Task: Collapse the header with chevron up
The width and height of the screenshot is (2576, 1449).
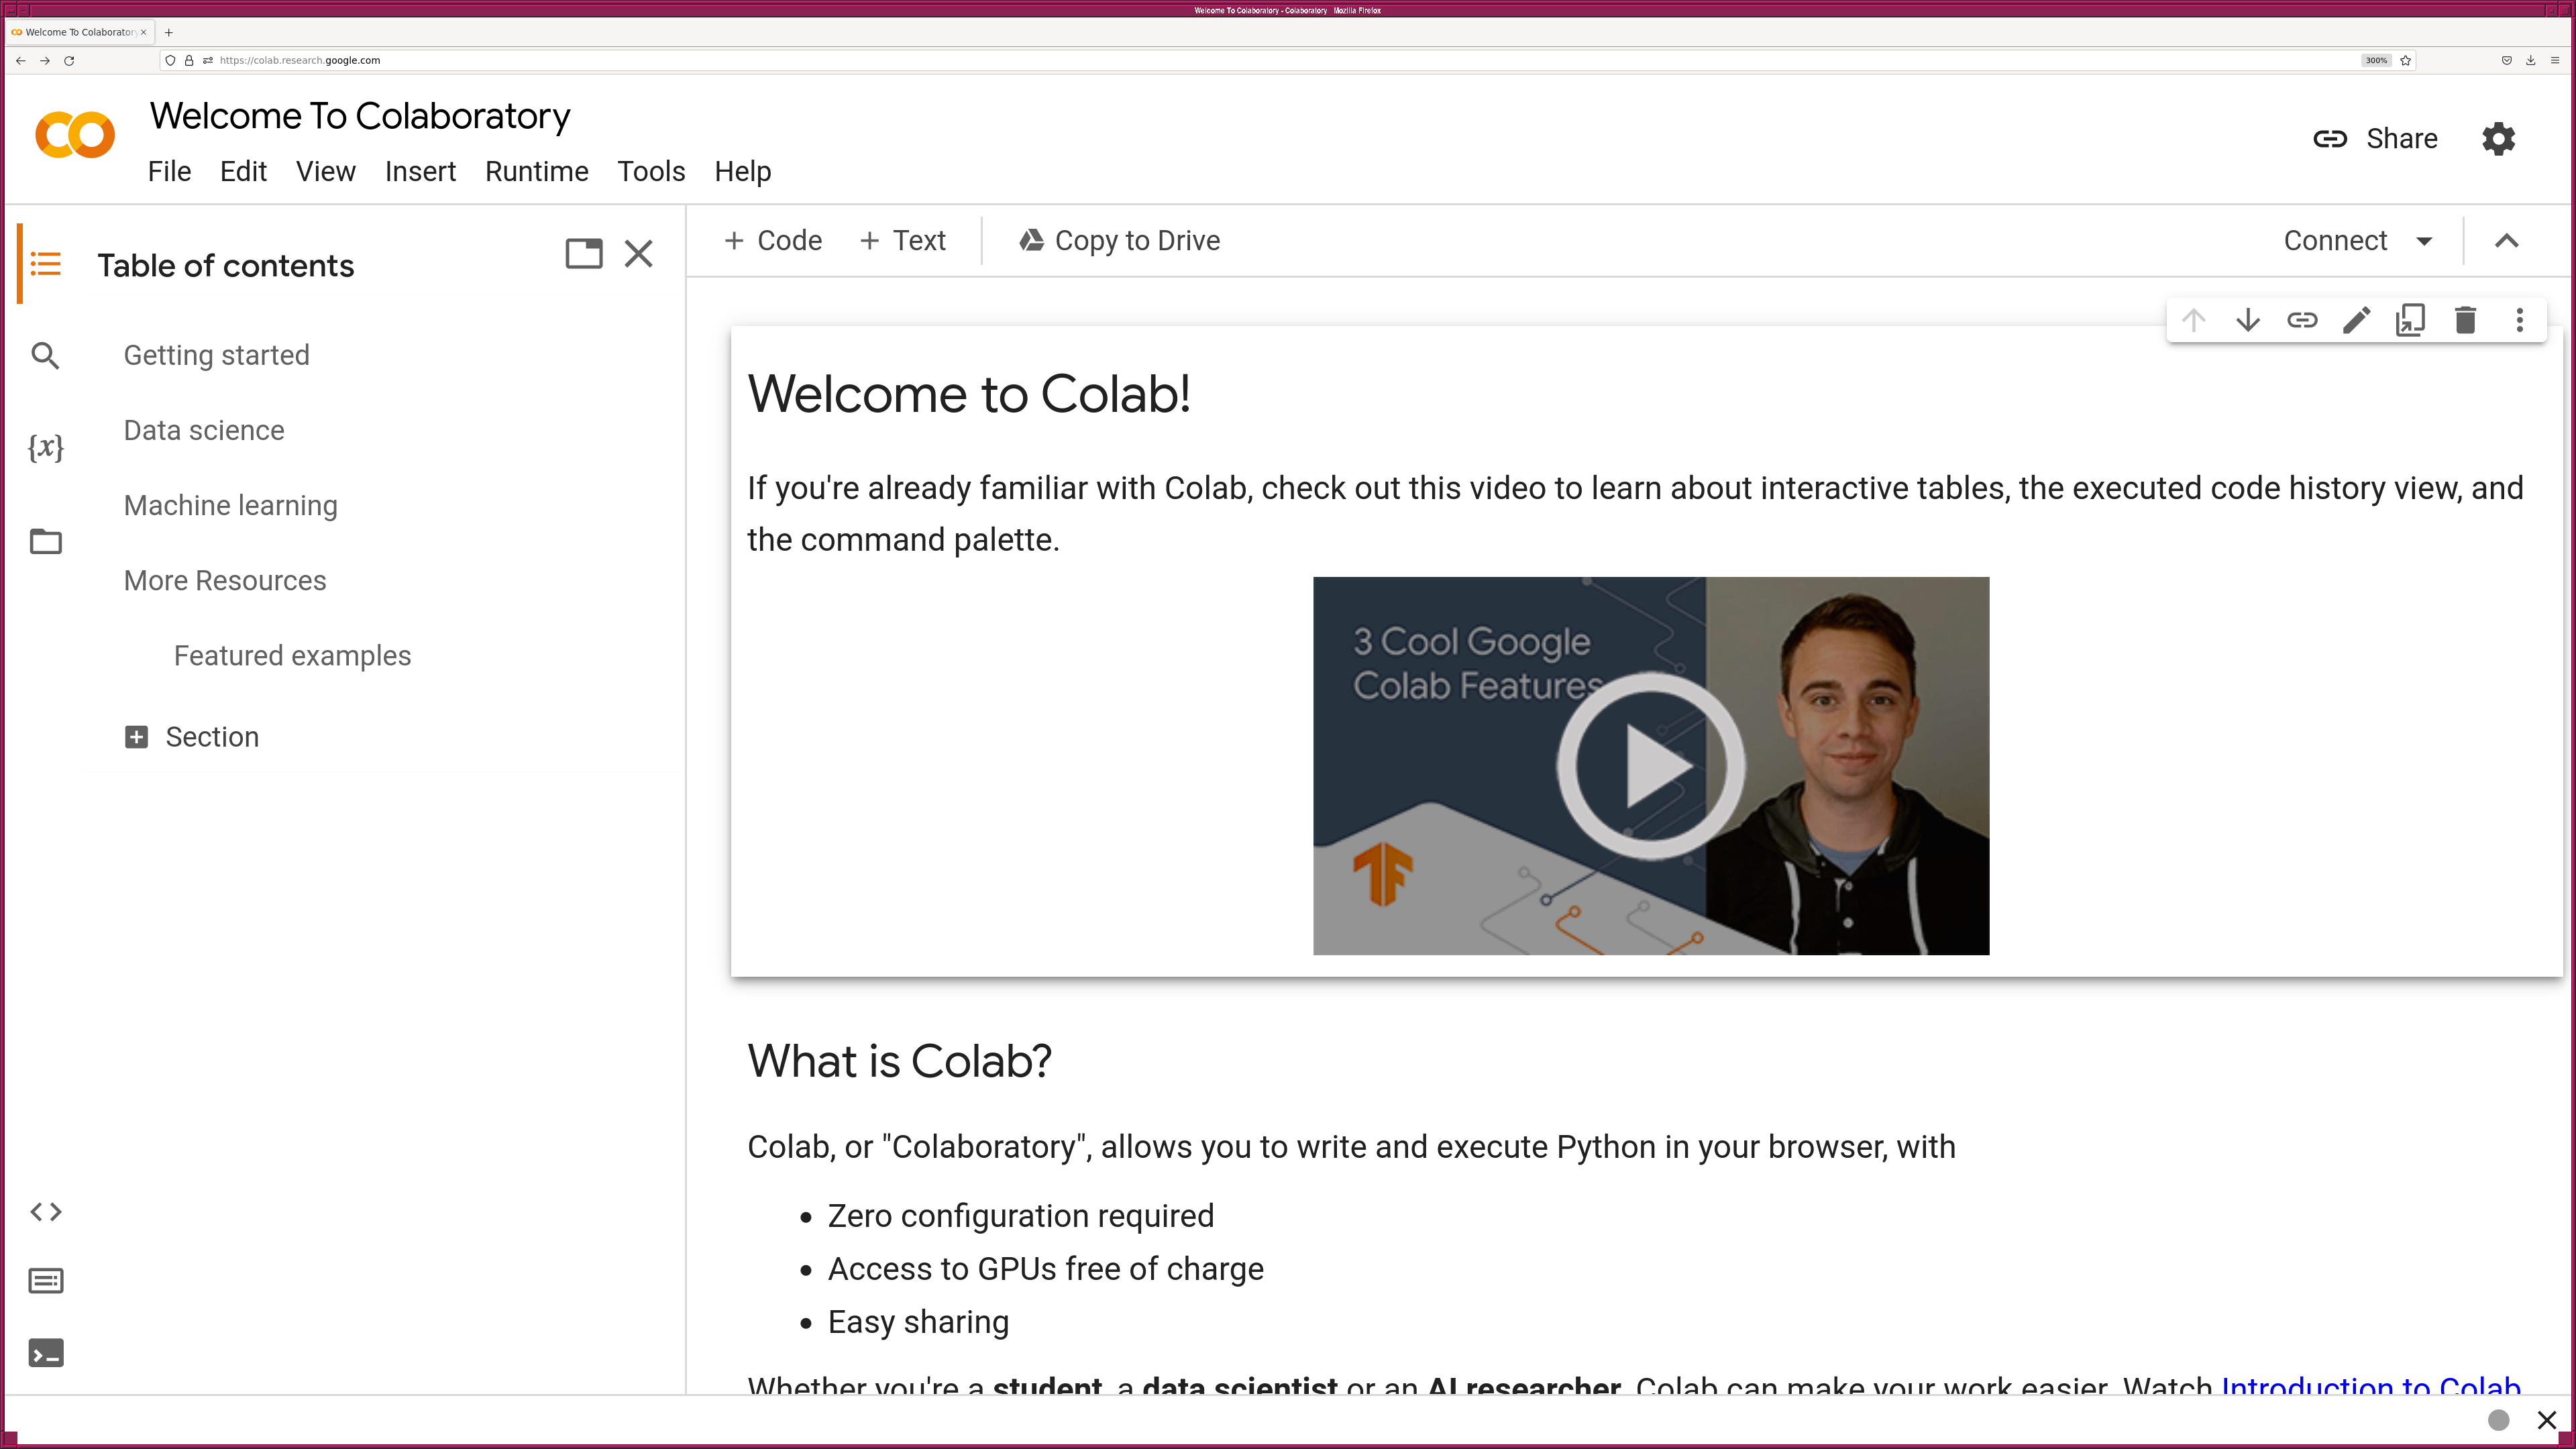Action: coord(2506,241)
